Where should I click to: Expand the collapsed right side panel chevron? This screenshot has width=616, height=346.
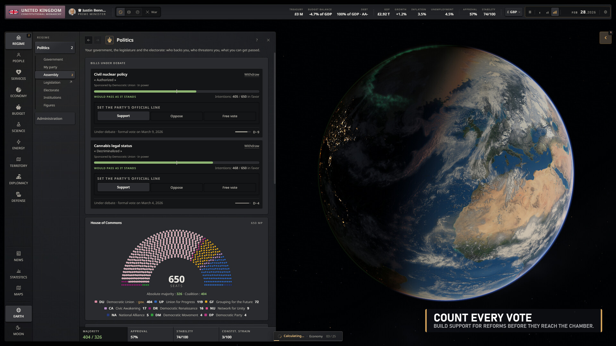(x=605, y=38)
